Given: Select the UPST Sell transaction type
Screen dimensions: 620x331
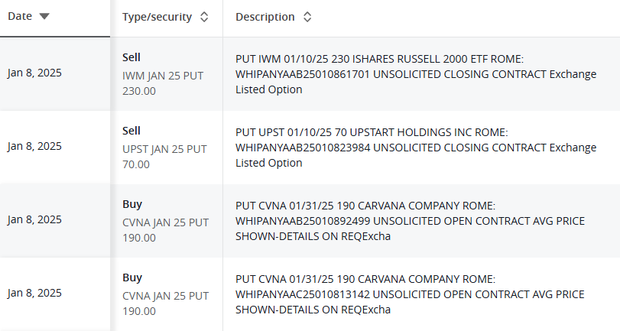Looking at the screenshot, I should click(131, 131).
